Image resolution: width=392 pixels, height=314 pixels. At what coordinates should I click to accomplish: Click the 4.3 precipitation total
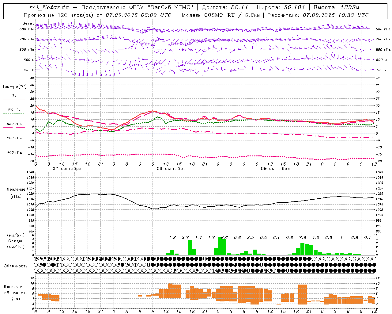315,237
